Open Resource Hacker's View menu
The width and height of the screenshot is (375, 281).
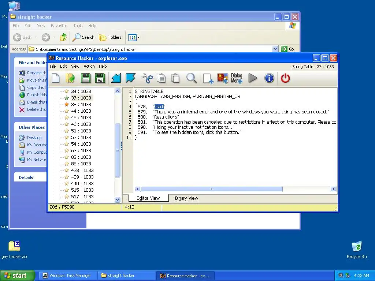[75, 66]
